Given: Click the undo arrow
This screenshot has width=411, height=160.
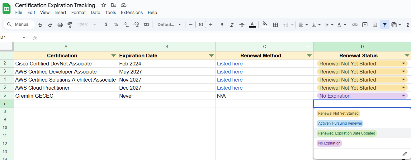Looking at the screenshot, I should [40, 25].
